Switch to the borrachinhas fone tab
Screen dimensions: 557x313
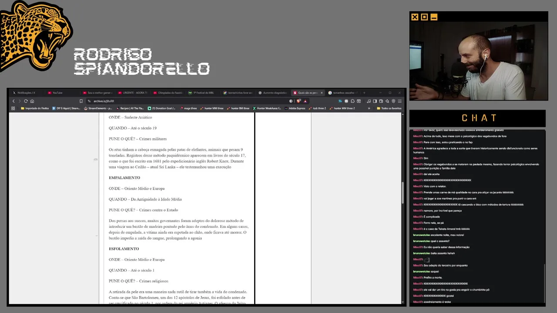[238, 93]
